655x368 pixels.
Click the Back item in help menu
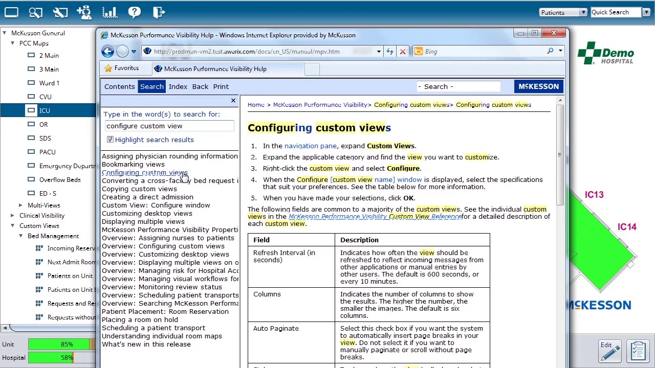[x=200, y=86]
